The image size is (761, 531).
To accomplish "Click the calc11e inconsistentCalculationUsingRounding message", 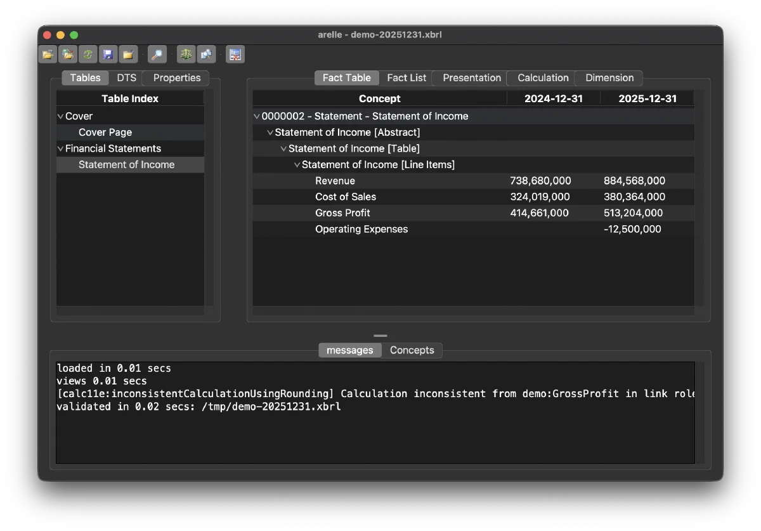I will (x=375, y=394).
